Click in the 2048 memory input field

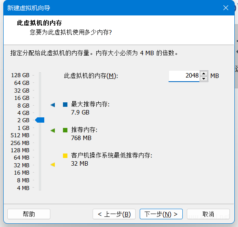184,76
